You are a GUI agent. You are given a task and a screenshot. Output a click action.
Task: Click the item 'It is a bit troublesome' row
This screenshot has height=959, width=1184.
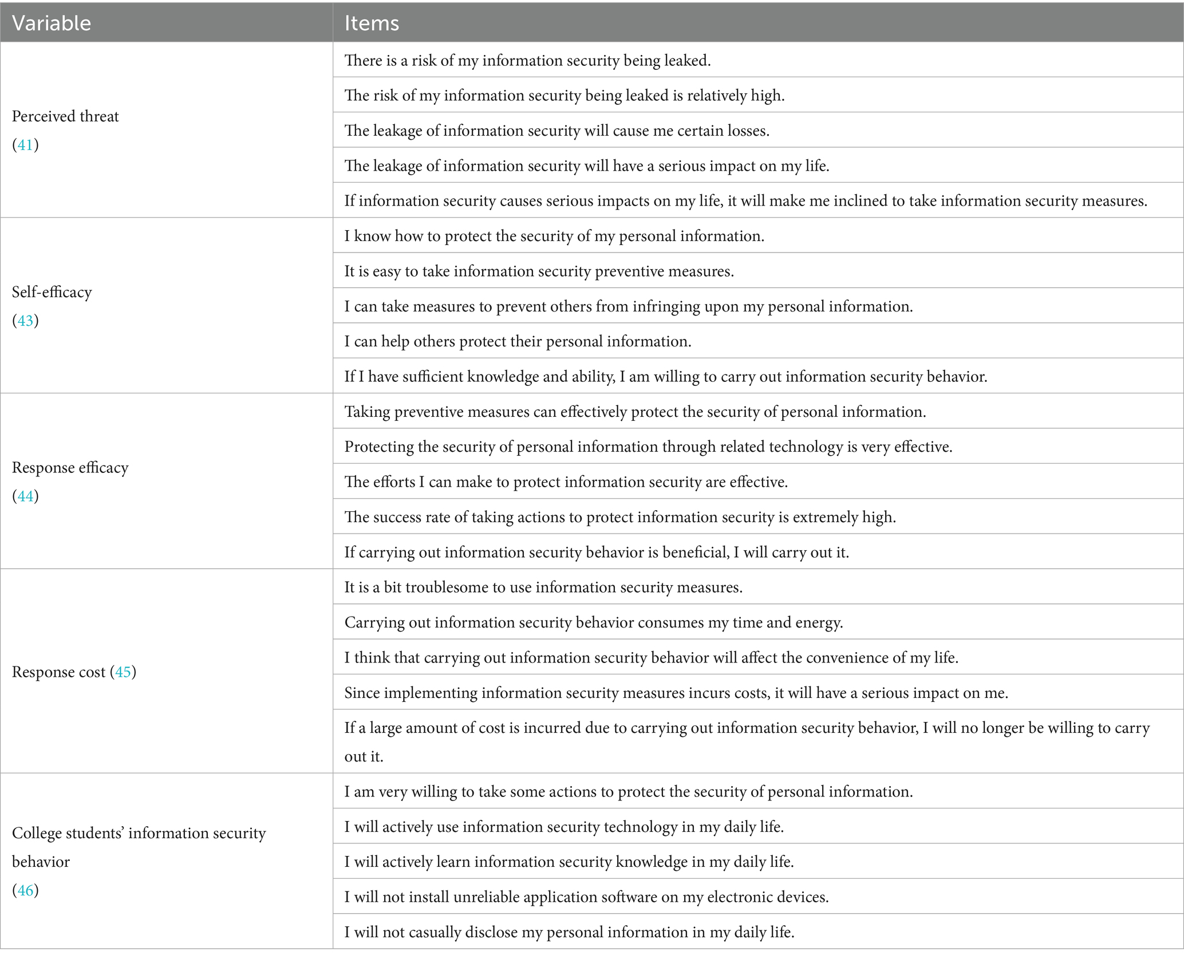543,587
